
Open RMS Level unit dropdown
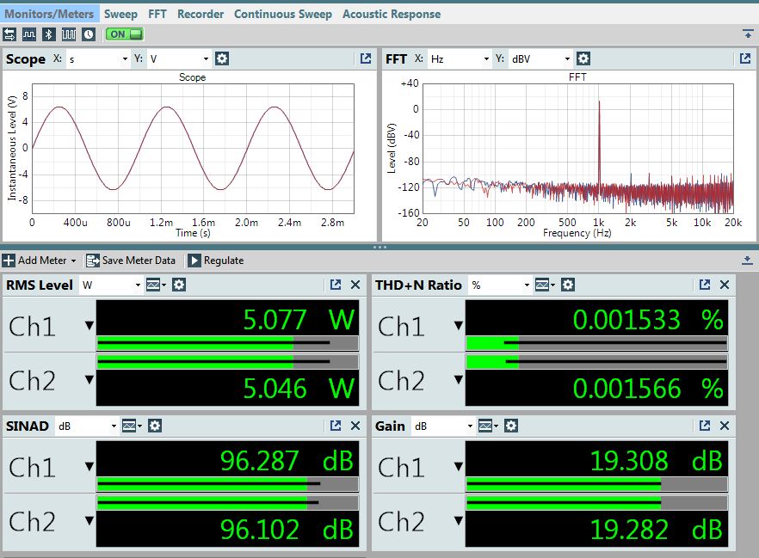pyautogui.click(x=111, y=285)
